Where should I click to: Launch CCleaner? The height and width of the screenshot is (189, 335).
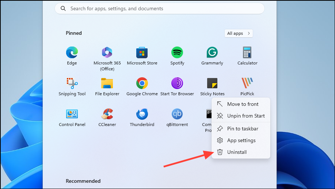[107, 118]
